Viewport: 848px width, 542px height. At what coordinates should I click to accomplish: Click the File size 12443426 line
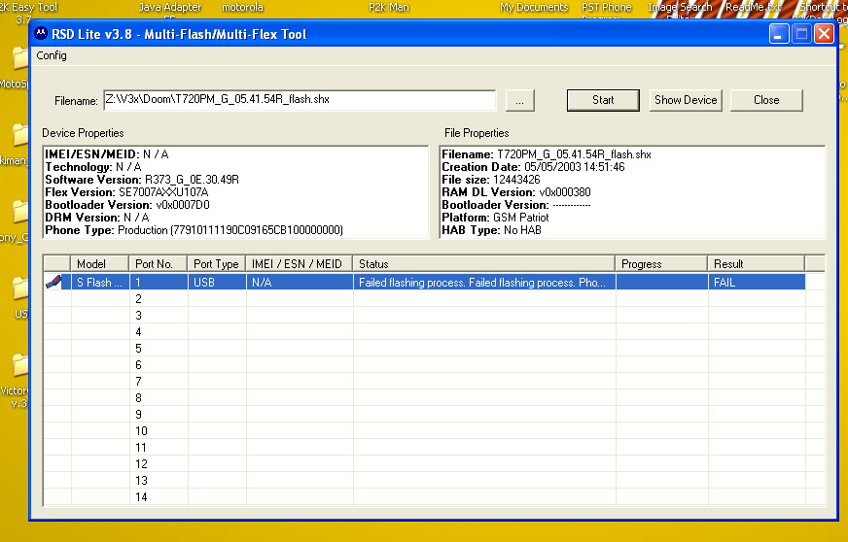[x=490, y=180]
